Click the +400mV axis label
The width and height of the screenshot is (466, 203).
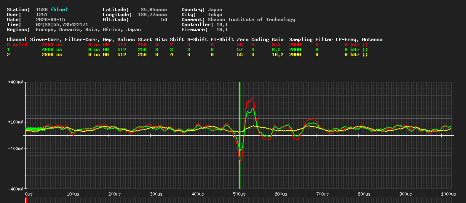[x=16, y=82]
